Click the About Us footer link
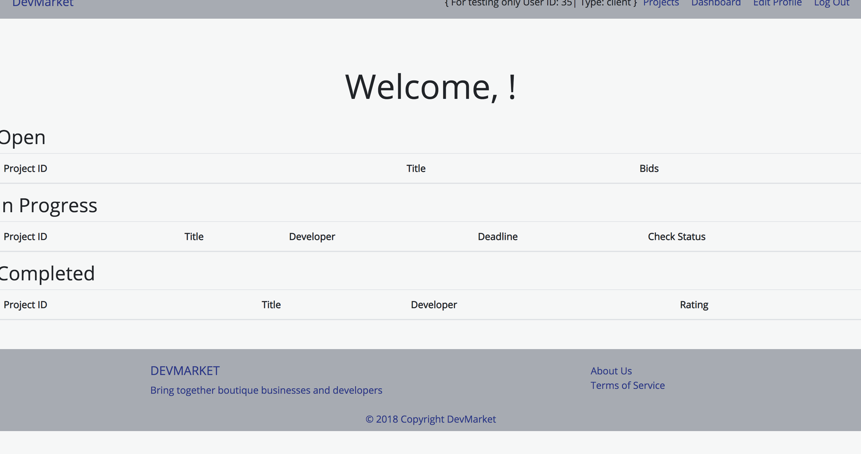Viewport: 861px width, 454px height. (611, 371)
